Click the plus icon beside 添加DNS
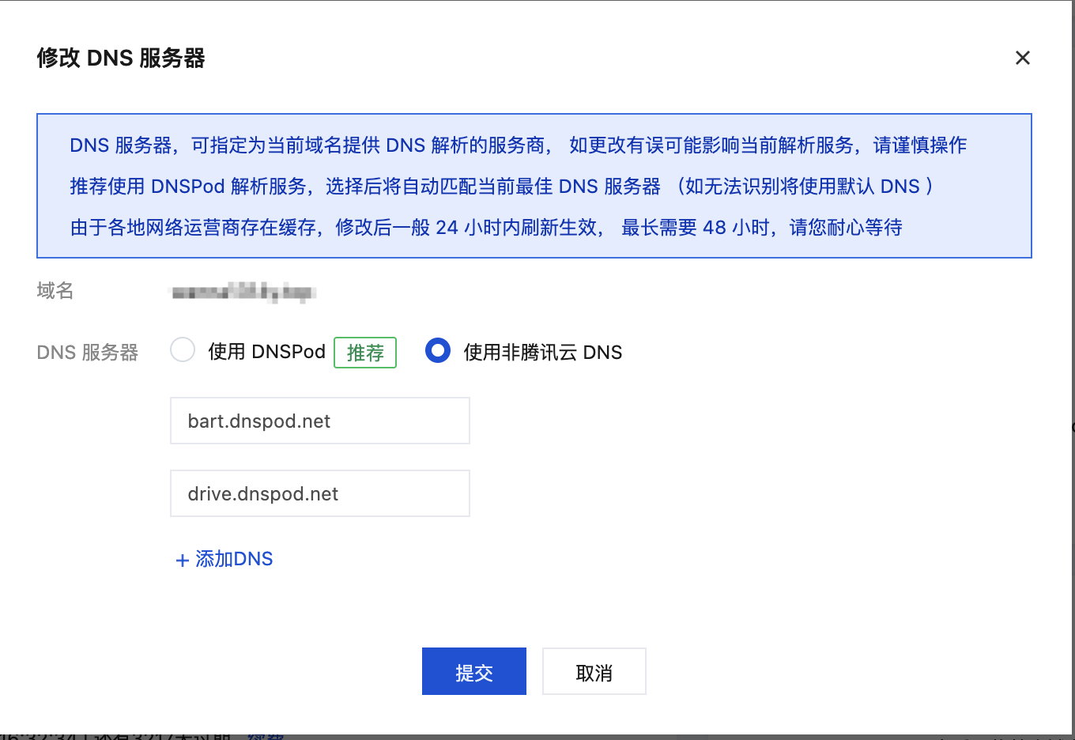Screen dimensions: 1075x740 click(182, 561)
